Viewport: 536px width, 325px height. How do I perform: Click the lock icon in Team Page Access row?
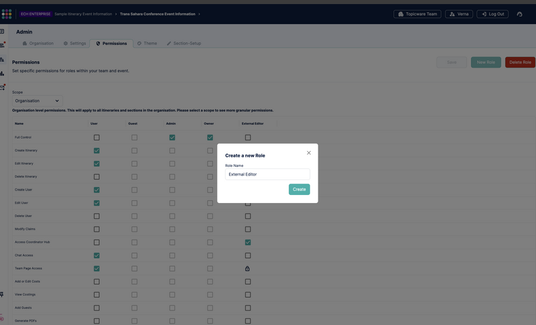click(247, 269)
